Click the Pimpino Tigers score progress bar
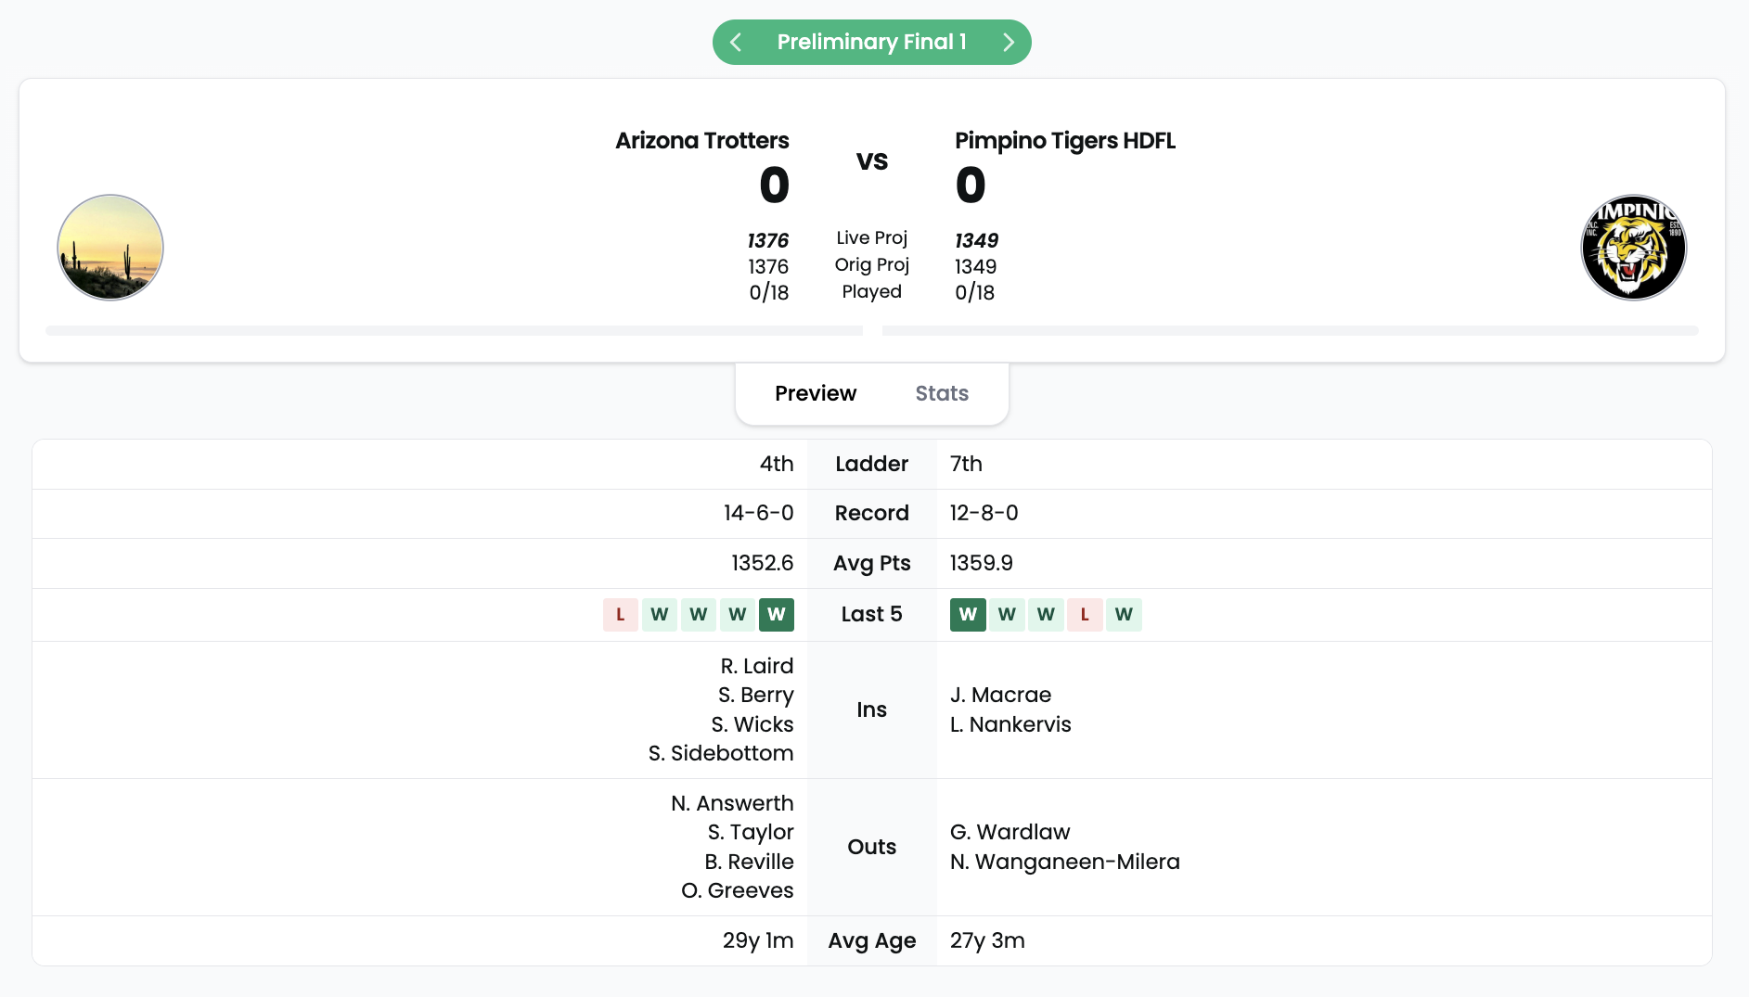1749x997 pixels. [x=1290, y=330]
